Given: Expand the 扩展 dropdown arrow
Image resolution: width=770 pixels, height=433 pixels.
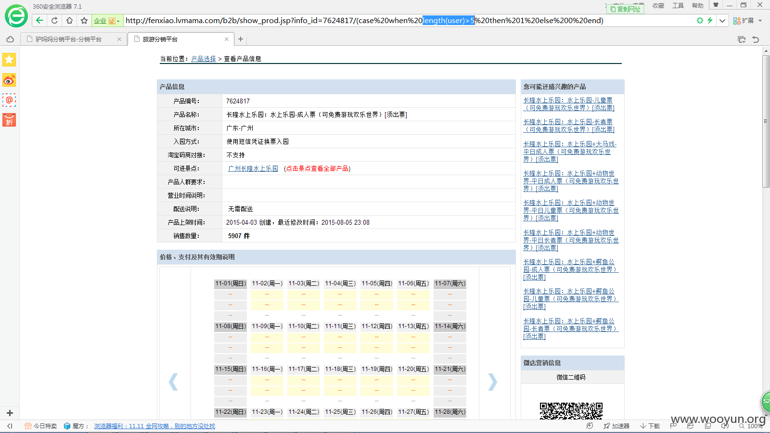Looking at the screenshot, I should tap(760, 21).
